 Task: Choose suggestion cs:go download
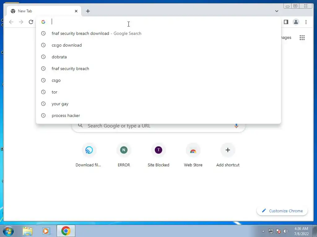coord(158,45)
